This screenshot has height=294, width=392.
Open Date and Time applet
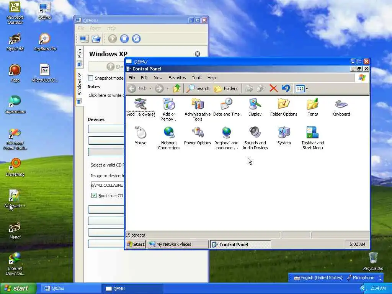pyautogui.click(x=227, y=108)
